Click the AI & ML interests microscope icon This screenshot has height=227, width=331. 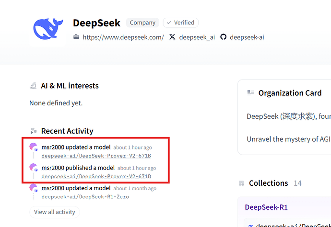point(34,86)
